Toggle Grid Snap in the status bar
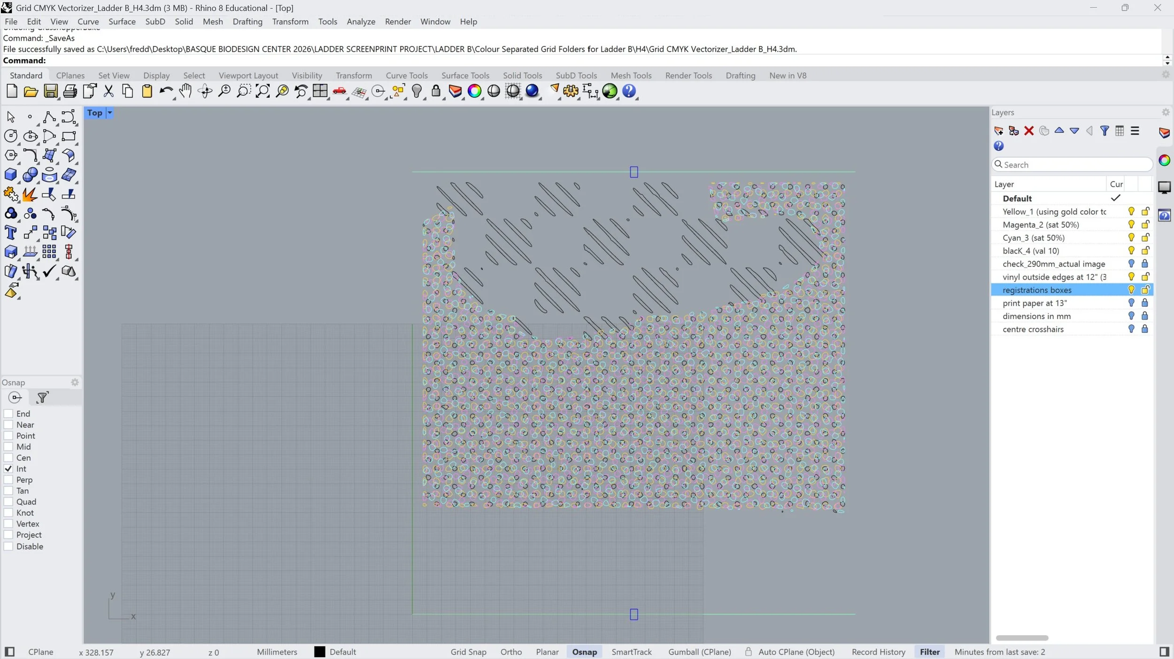 [x=468, y=652]
